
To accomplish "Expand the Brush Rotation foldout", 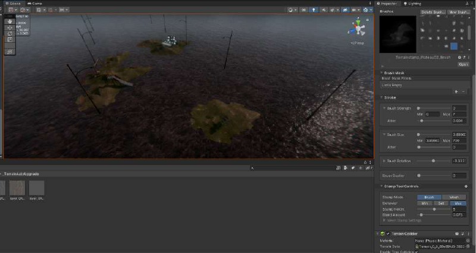I will 383,161.
